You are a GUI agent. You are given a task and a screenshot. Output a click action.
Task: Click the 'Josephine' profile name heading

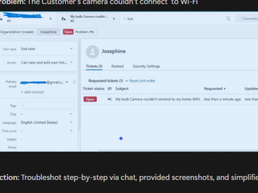114,51
